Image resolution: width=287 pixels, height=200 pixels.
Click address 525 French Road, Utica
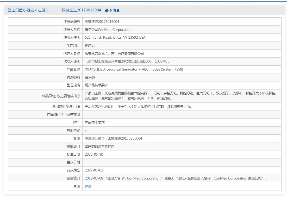point(115,38)
